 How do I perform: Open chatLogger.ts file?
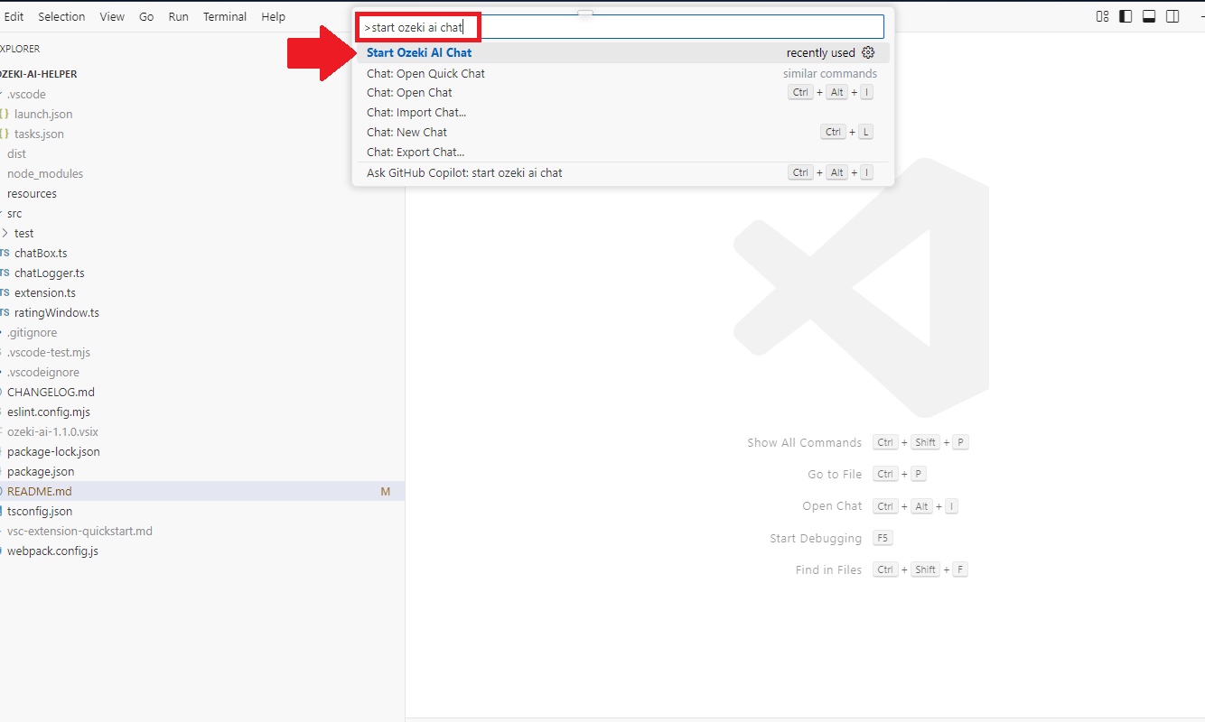tap(202, 273)
